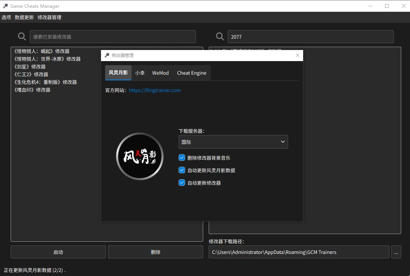Switch to the 小幸 tab

click(140, 73)
